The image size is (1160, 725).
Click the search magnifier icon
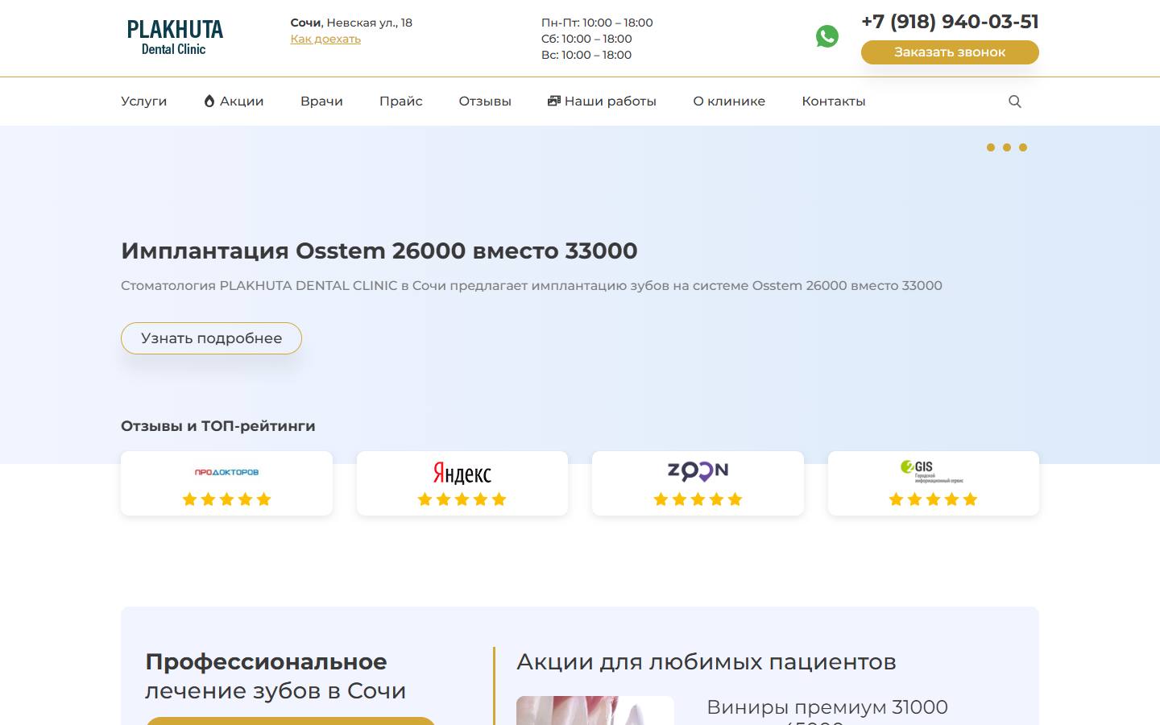tap(1015, 101)
